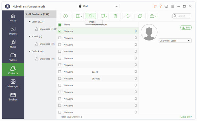Viewport: 197px width, 121px height.
Task: Open the Messages section in sidebar
Action: point(13,84)
